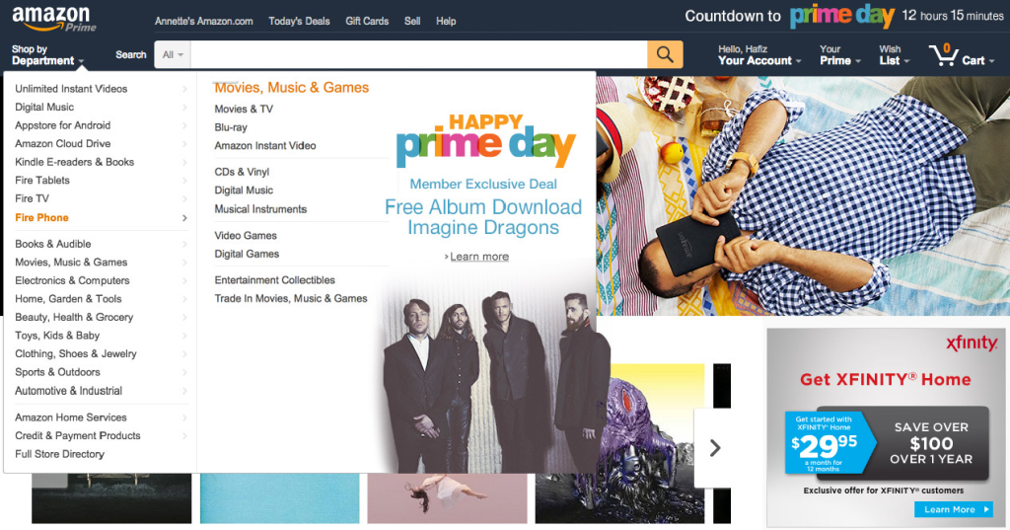This screenshot has width=1010, height=530.
Task: Expand the Fire Phone submenu chevron
Action: 184,218
